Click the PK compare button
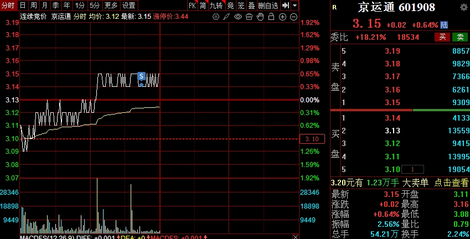Image resolution: width=470 pixels, height=239 pixels. (193, 6)
